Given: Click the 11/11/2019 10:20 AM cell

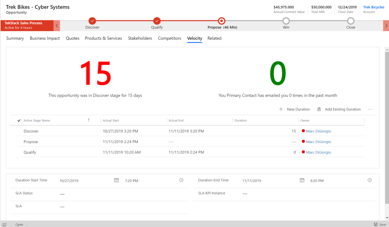Looking at the screenshot, I should click(122, 152).
